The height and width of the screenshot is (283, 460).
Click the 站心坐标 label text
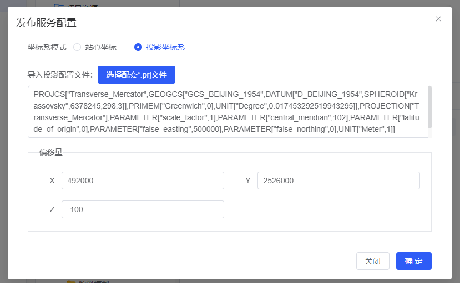click(100, 47)
